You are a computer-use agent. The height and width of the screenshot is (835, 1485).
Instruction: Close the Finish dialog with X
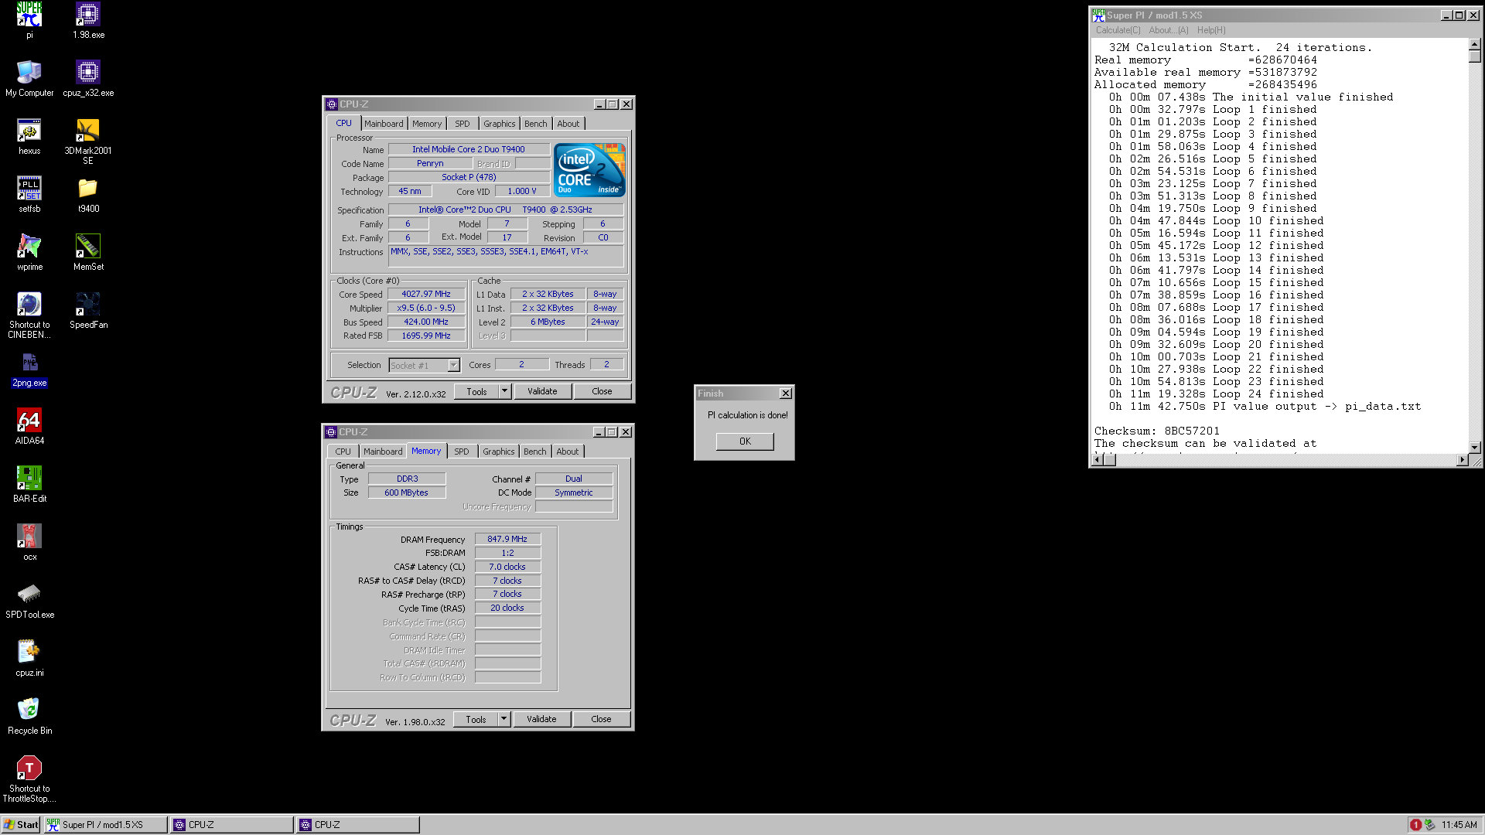click(x=785, y=394)
